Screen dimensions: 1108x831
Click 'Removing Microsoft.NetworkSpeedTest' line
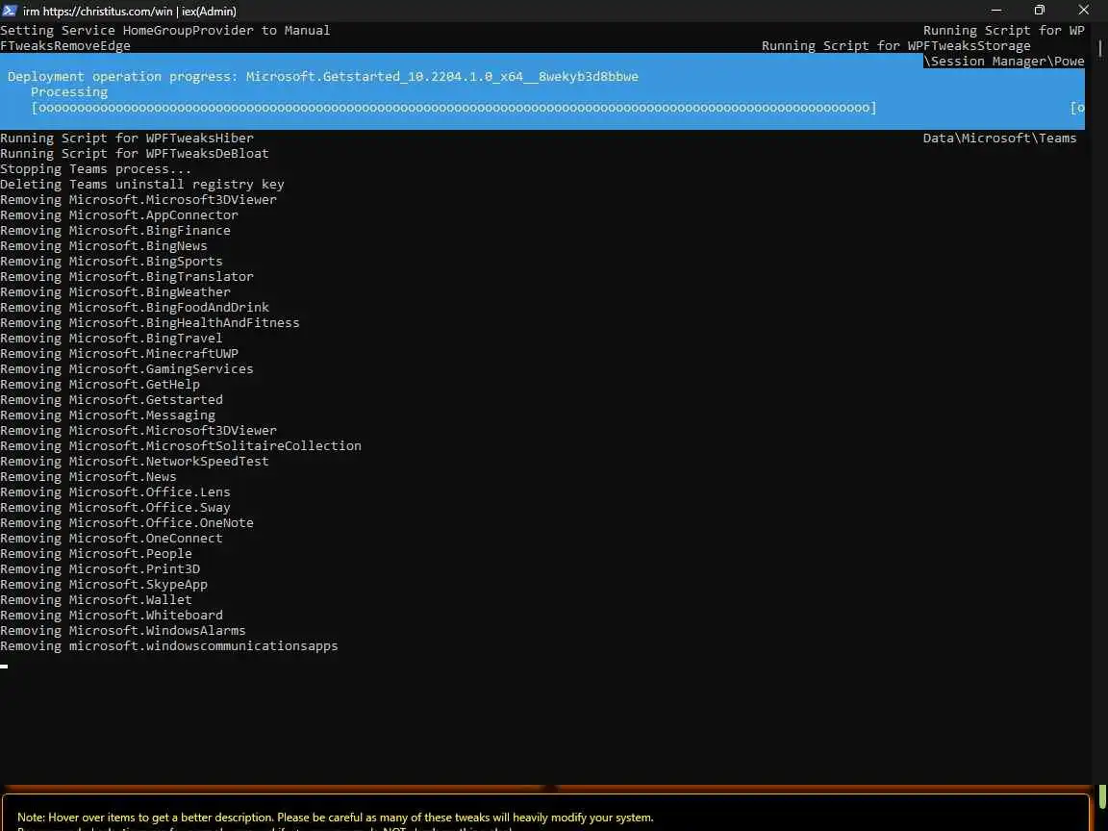tap(135, 462)
